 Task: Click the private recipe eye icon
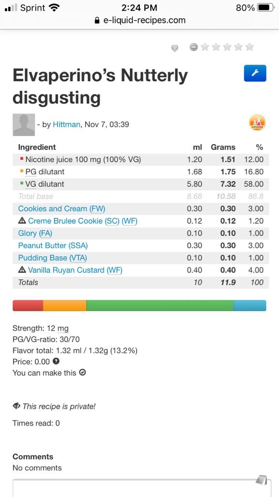coord(16,406)
